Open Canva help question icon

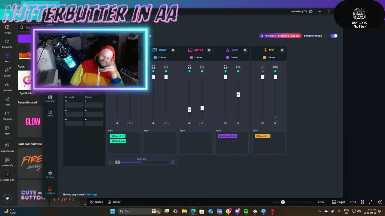(x=380, y=202)
